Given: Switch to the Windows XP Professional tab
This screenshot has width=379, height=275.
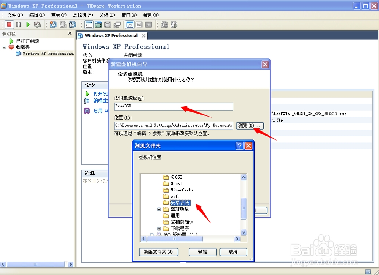Looking at the screenshot, I should (x=111, y=36).
